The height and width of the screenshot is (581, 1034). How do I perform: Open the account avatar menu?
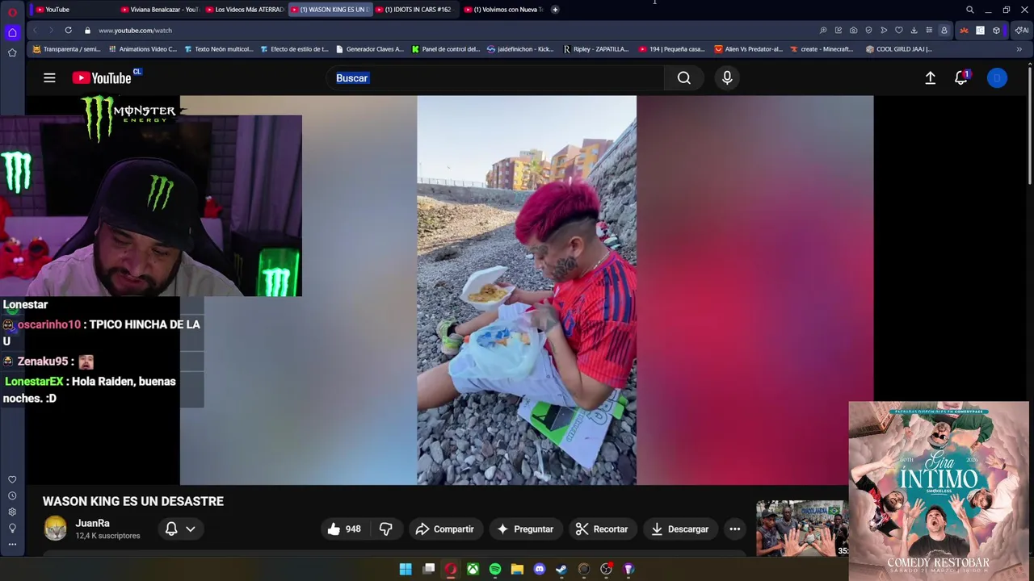click(x=997, y=77)
